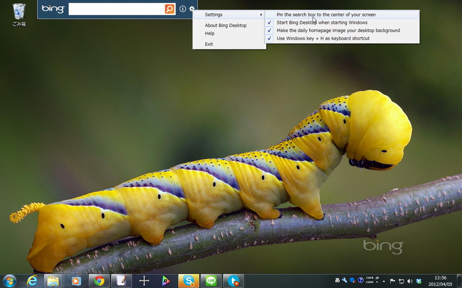Viewport: 462px width, 288px height.
Task: Expand the Settings submenu arrow
Action: (x=261, y=15)
